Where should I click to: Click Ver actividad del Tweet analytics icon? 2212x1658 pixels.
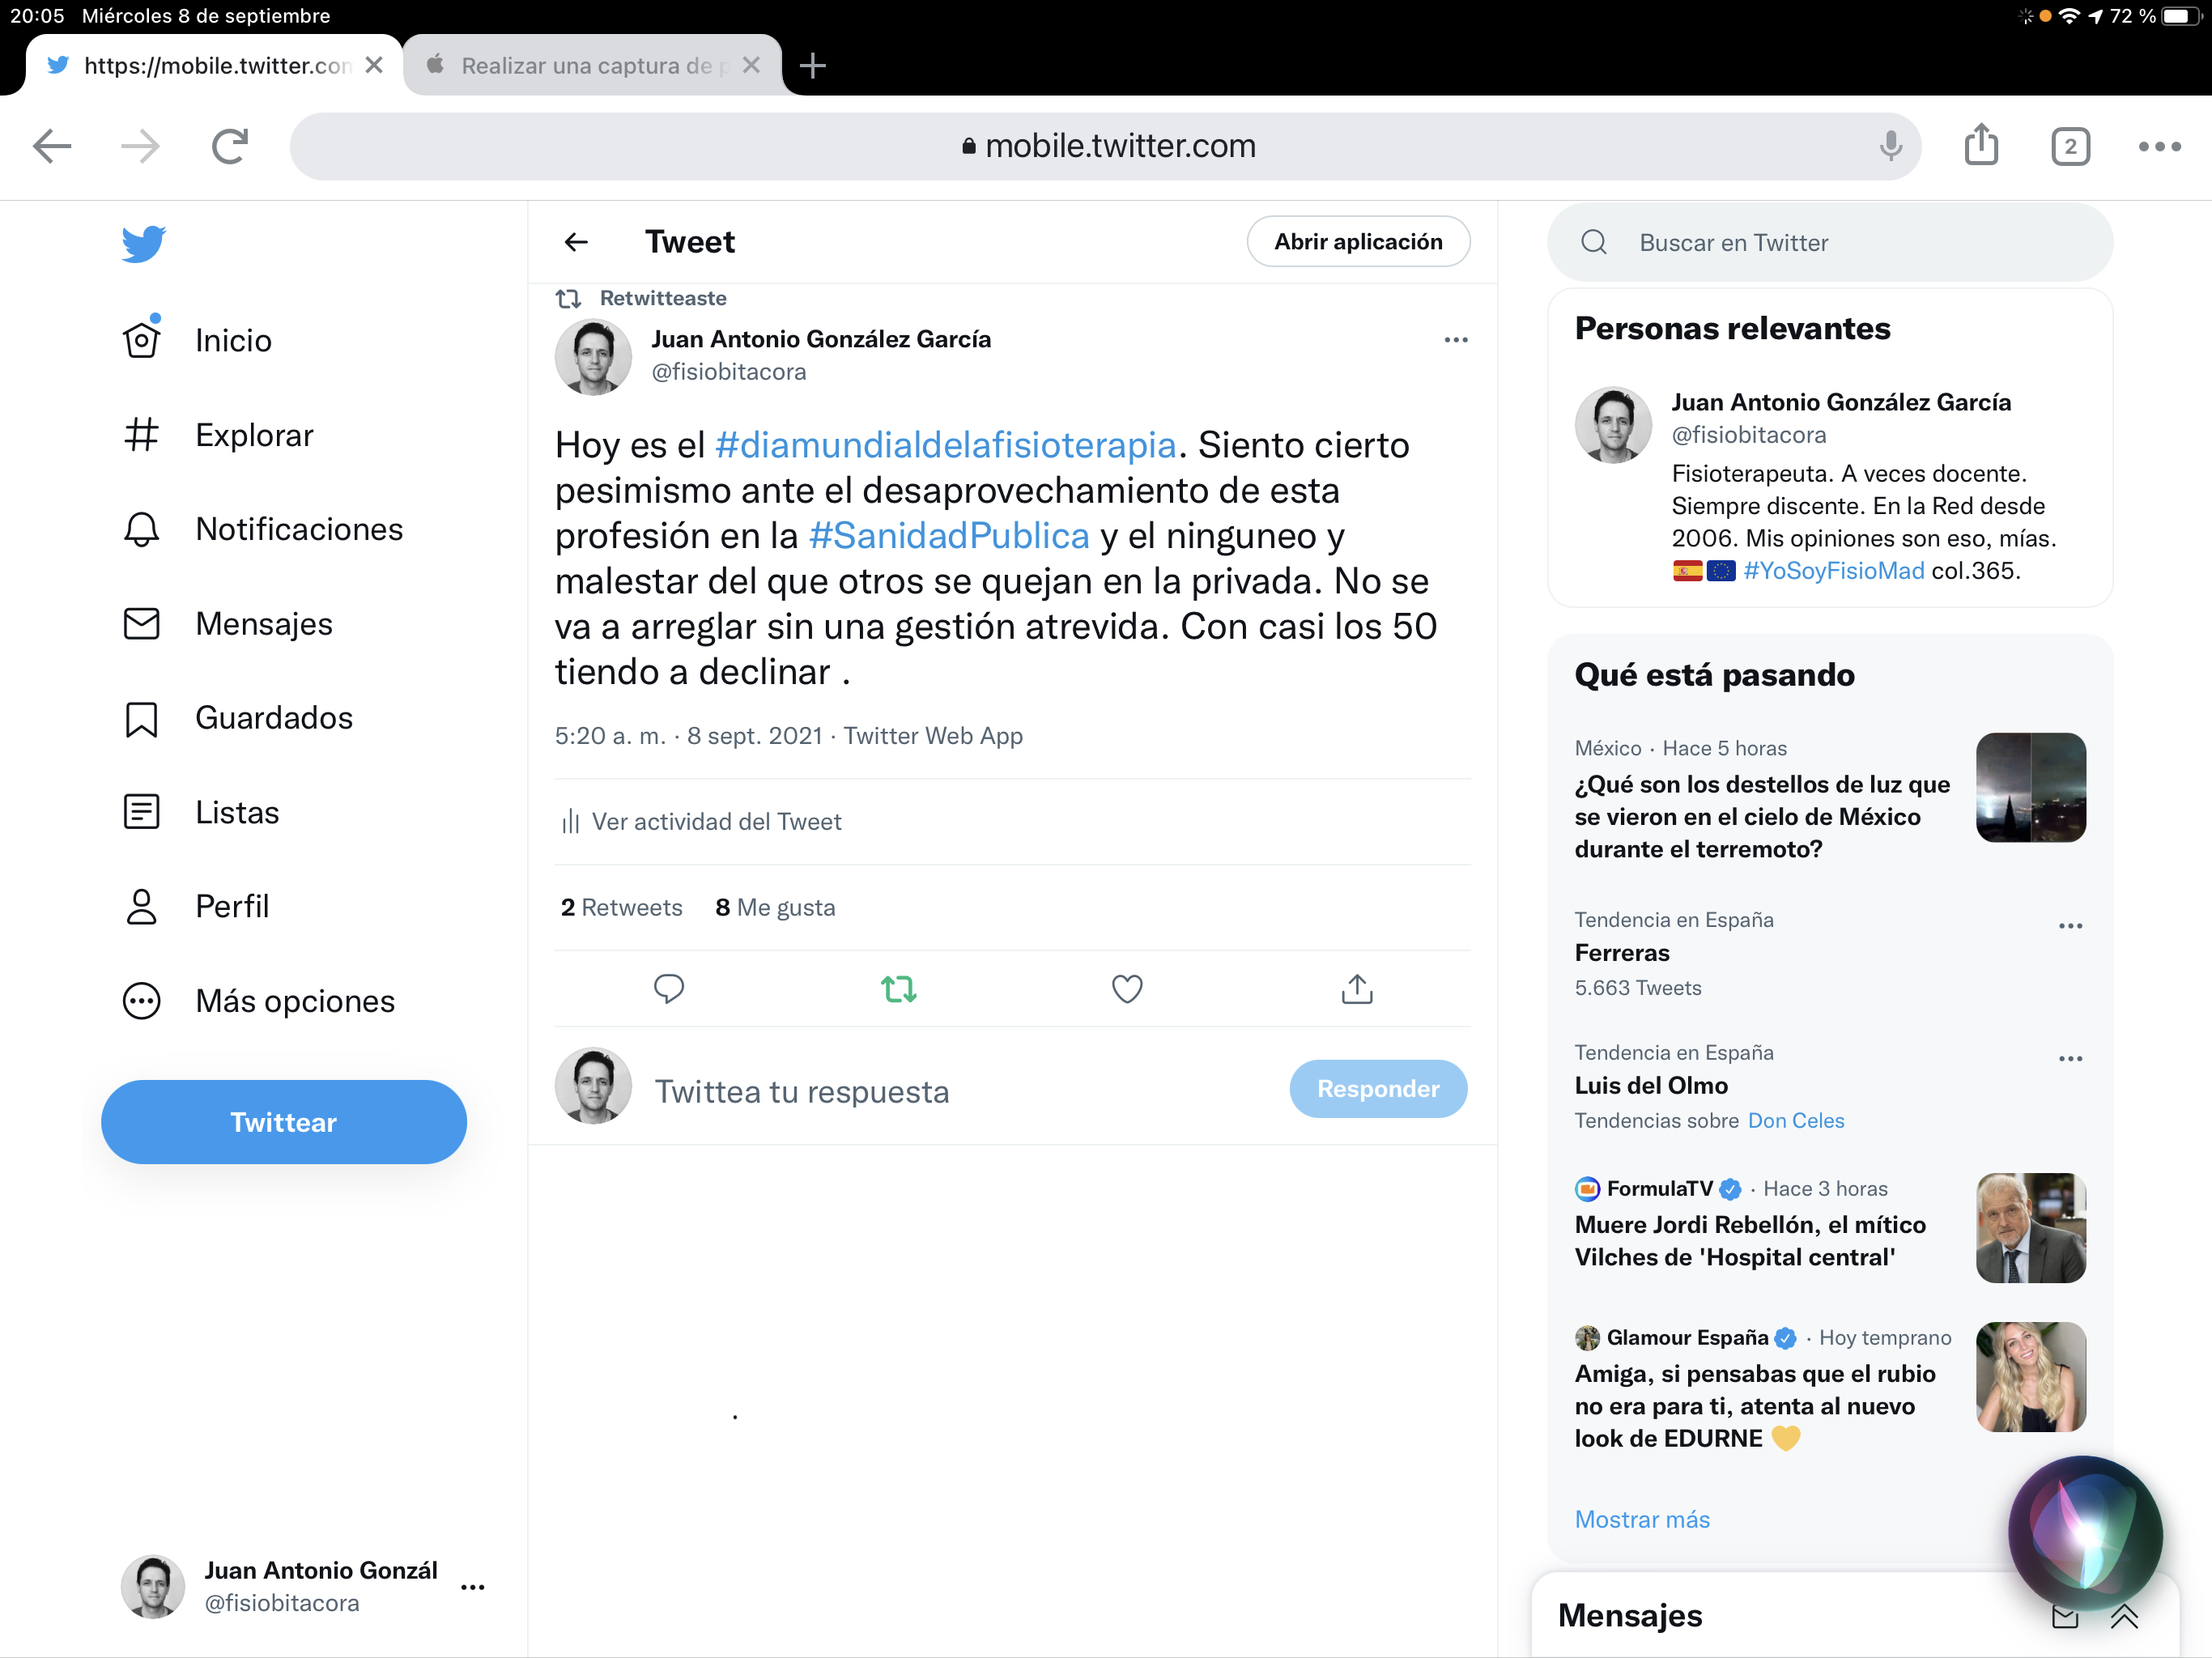(571, 822)
